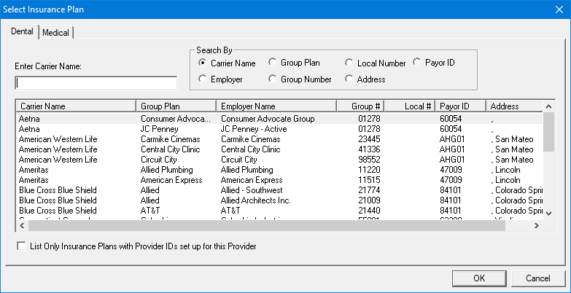Image resolution: width=571 pixels, height=293 pixels.
Task: Sort by Employer Name column header
Action: point(276,106)
